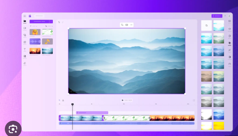Click right trim handle of mountains clip

coord(103,118)
